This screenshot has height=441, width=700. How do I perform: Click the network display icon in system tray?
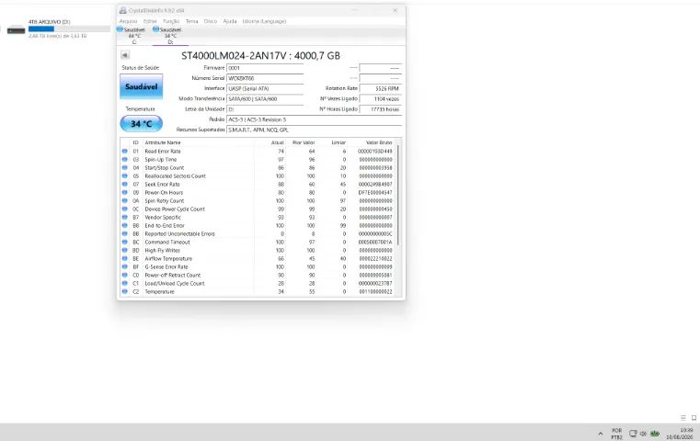coord(633,434)
